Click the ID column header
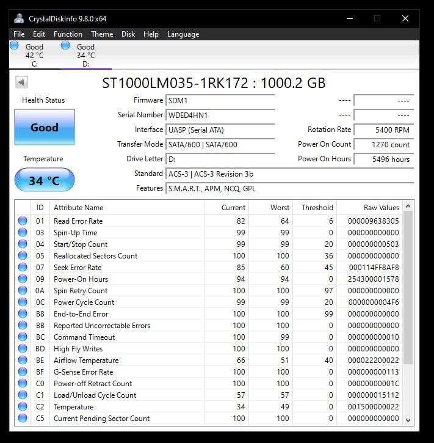434x443 pixels. click(40, 208)
